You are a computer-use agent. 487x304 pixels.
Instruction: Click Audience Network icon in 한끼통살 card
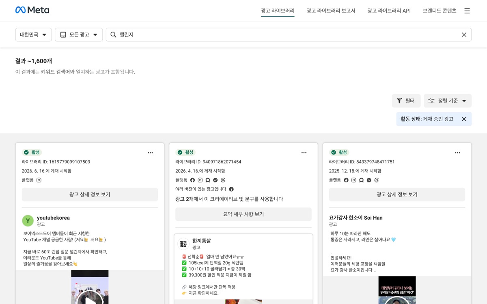[208, 180]
